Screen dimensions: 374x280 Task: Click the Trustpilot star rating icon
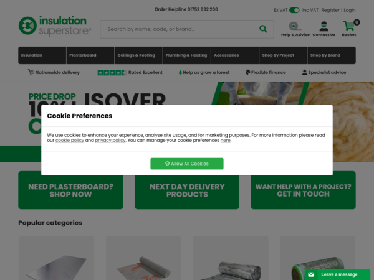[x=112, y=73]
